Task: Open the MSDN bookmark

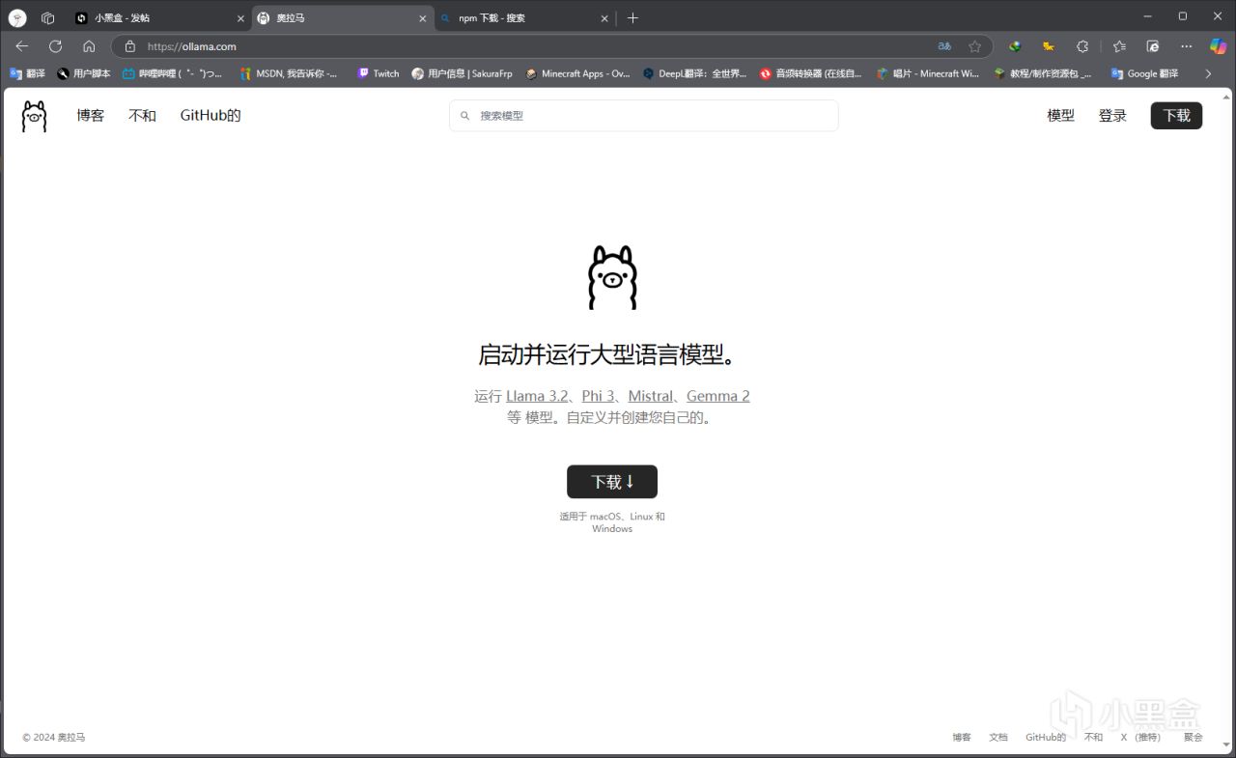Action: 289,73
